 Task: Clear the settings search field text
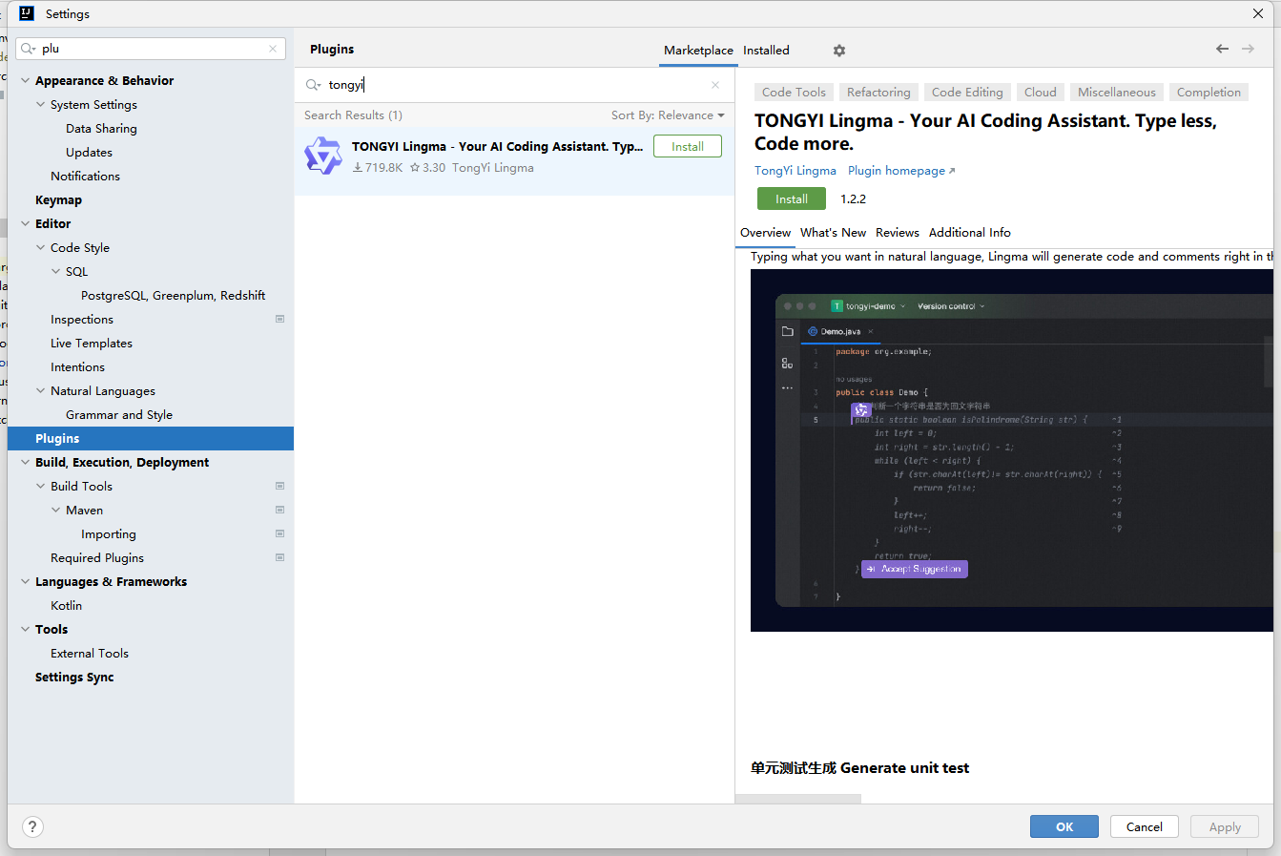tap(273, 49)
